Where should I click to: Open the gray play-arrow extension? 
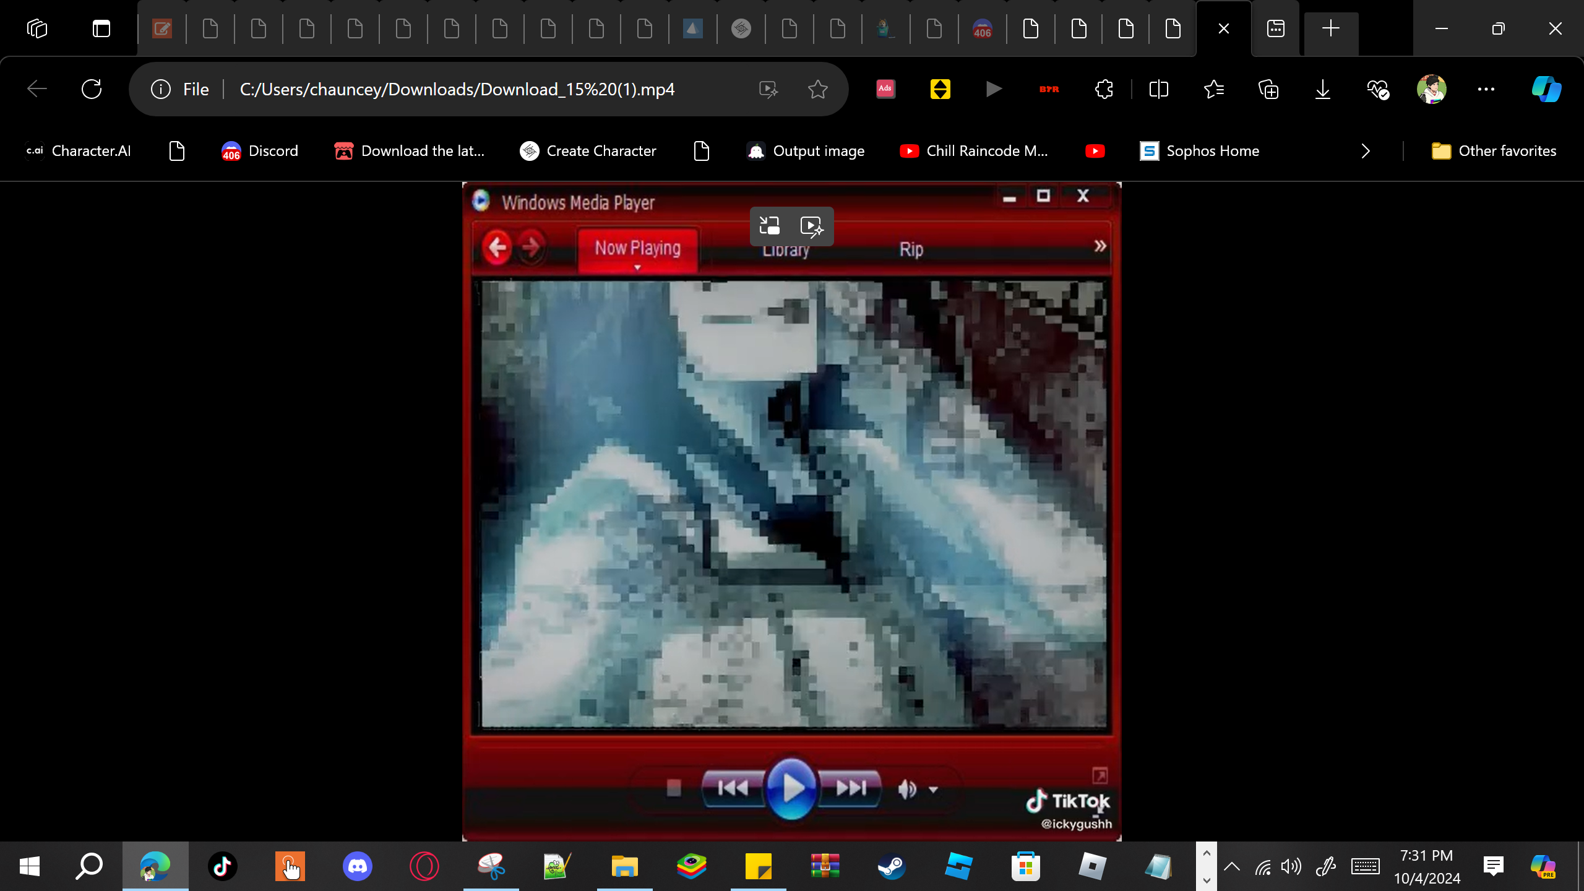(x=994, y=89)
